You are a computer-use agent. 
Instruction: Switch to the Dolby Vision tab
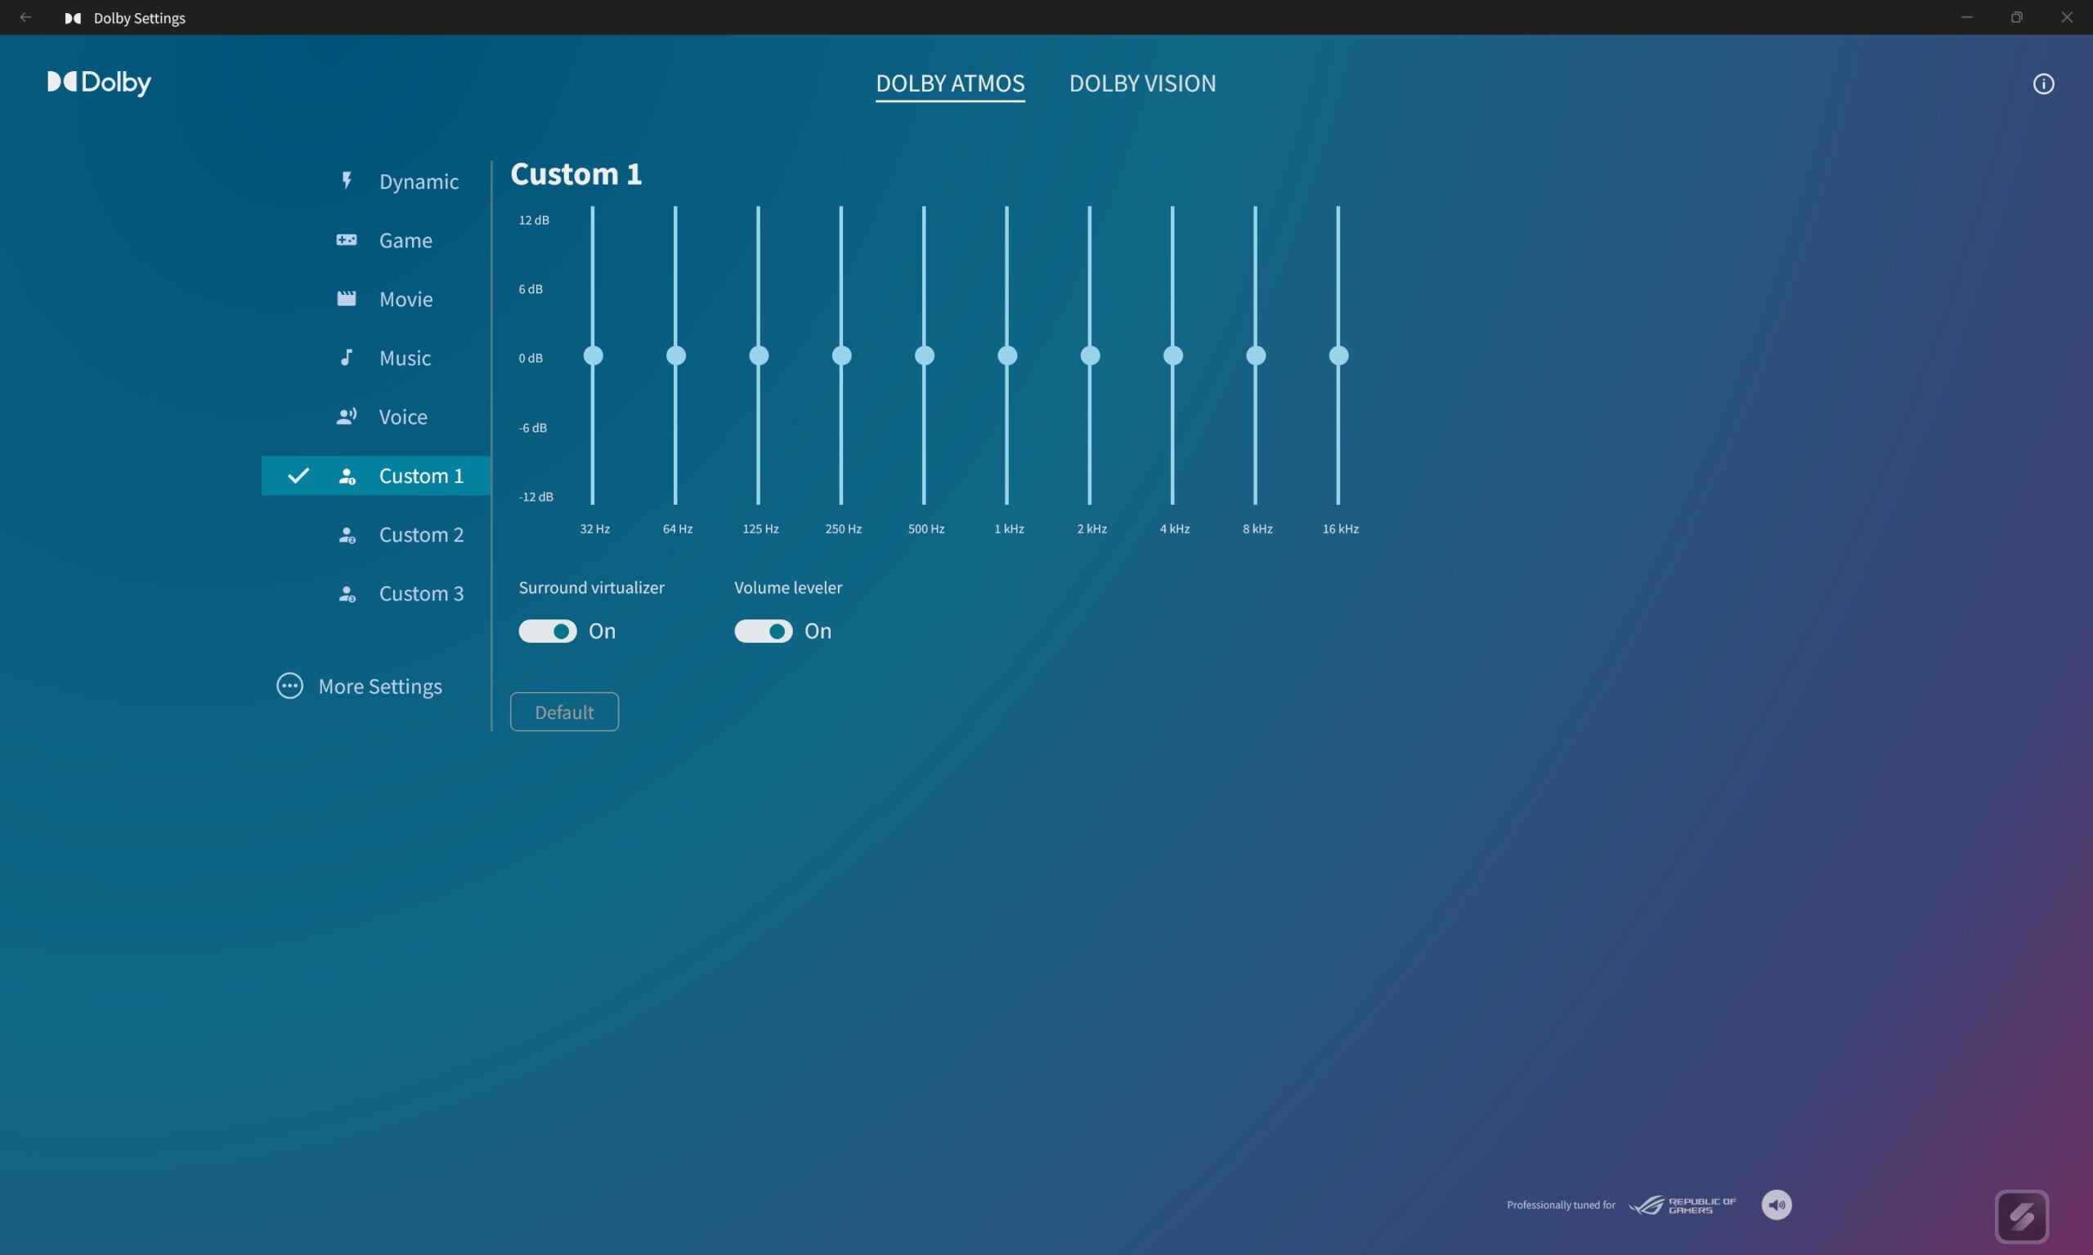coord(1142,83)
